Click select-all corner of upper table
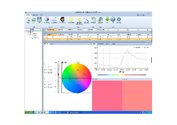177x125 pixels. click(45, 30)
